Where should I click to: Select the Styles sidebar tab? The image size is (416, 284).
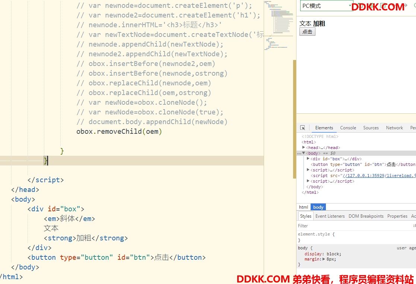pos(306,216)
